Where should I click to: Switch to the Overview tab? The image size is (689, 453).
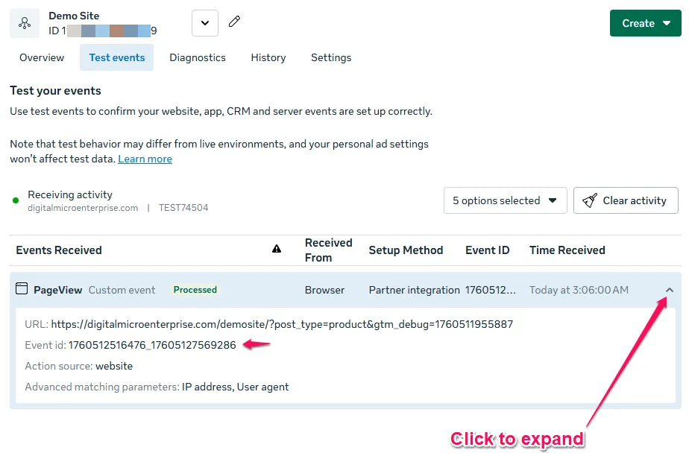pos(42,57)
